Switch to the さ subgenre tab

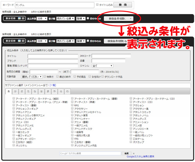point(22,91)
